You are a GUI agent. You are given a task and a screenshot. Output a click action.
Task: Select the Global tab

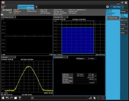click(124, 33)
